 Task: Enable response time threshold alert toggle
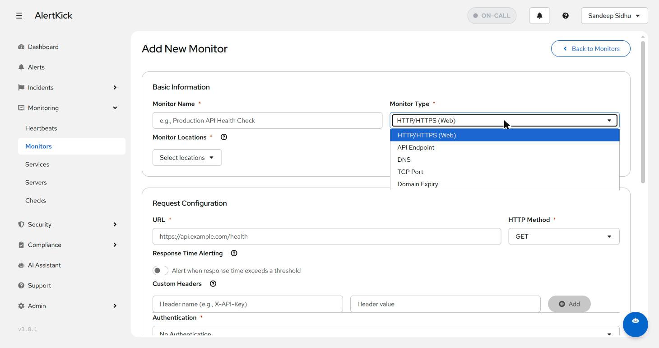coord(160,271)
